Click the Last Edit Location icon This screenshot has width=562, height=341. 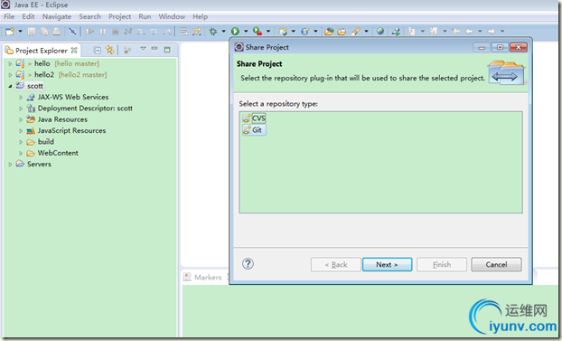[x=456, y=32]
